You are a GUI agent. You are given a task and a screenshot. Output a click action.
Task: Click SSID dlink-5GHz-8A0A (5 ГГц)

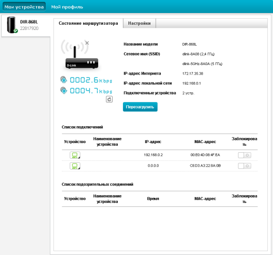point(202,64)
